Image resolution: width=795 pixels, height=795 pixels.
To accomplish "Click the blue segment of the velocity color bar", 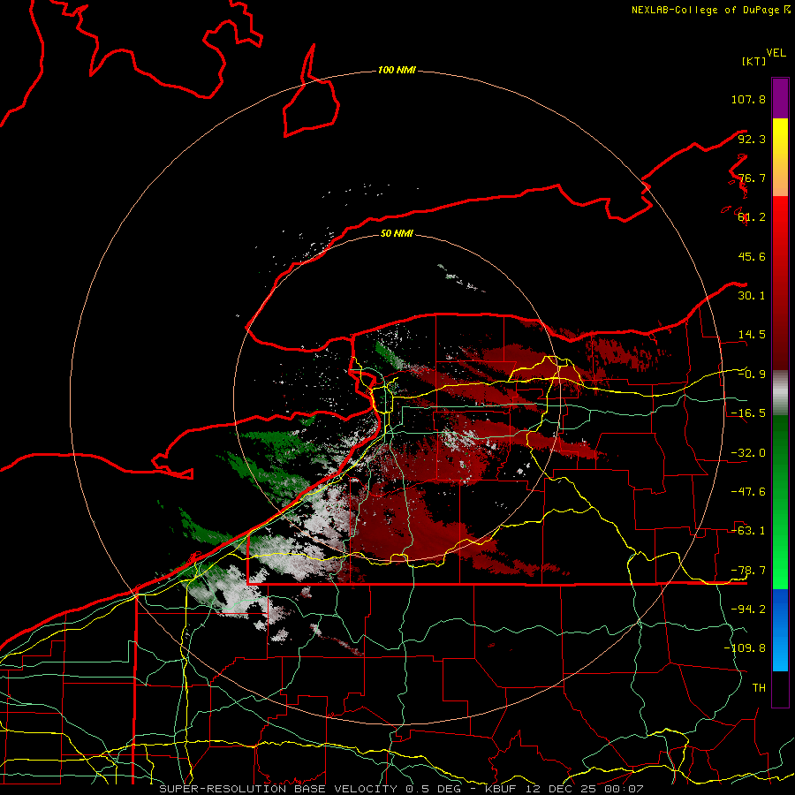I will point(780,630).
